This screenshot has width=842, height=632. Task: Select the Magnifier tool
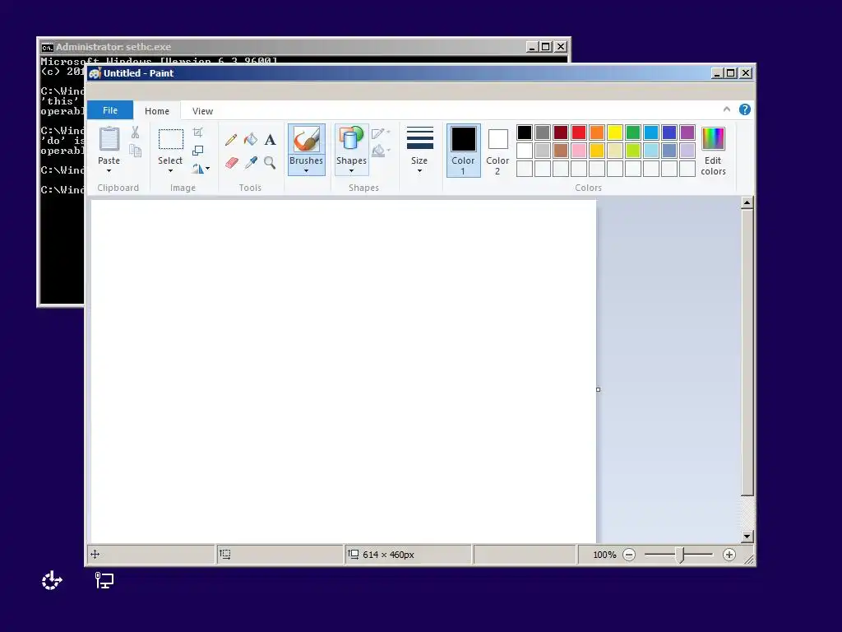pyautogui.click(x=270, y=162)
